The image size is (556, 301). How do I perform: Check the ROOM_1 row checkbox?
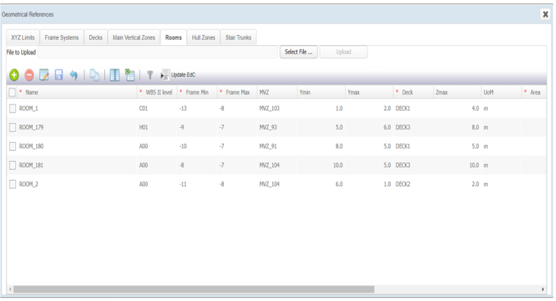[12, 109]
